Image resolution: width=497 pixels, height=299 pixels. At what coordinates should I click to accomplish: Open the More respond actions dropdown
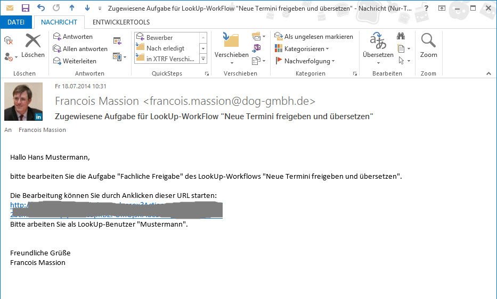click(x=119, y=57)
